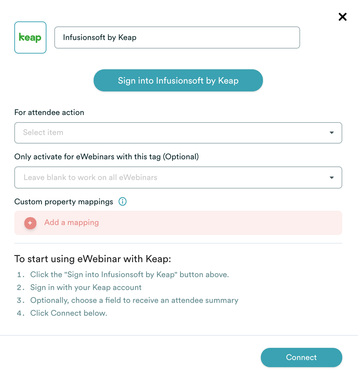Focus the "Infusionsoft by Keap" name field

click(177, 37)
